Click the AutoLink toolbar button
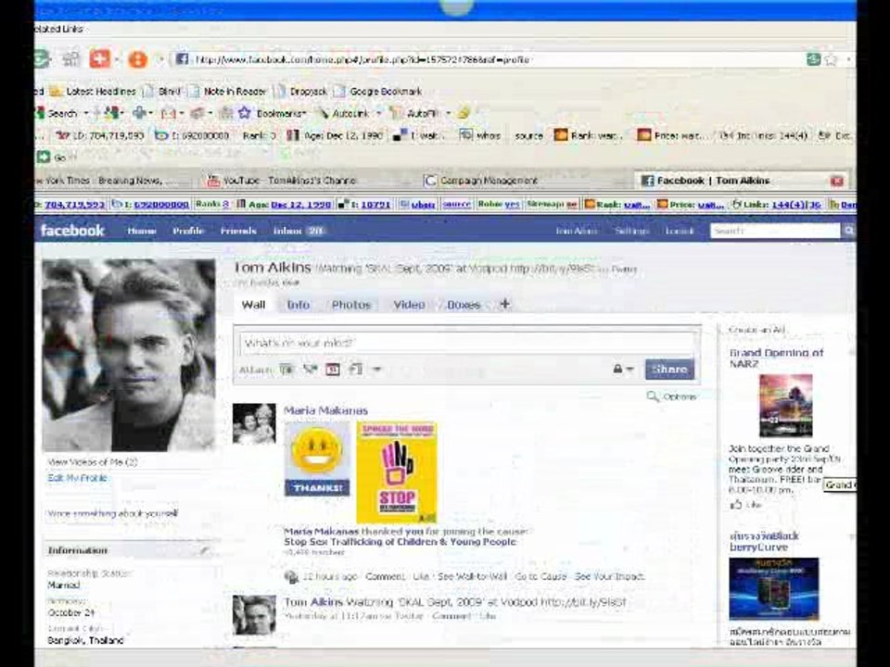 point(343,113)
